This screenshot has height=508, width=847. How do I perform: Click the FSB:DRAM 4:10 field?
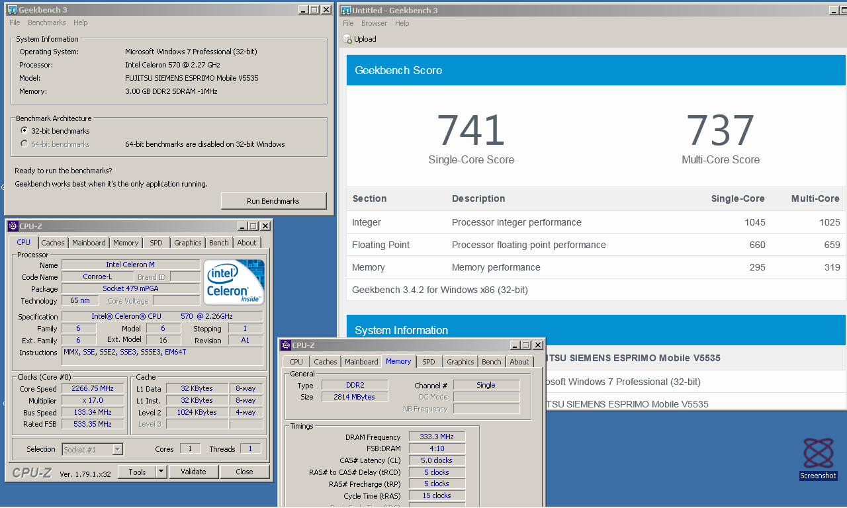tap(437, 448)
